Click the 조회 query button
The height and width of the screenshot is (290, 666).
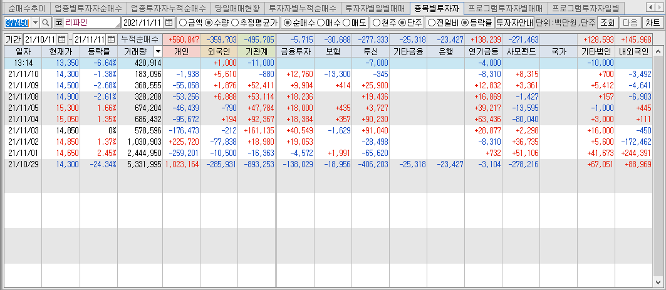tap(607, 23)
